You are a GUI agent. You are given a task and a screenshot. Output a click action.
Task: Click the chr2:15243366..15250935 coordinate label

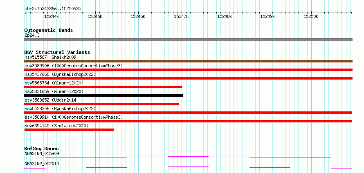click(53, 9)
